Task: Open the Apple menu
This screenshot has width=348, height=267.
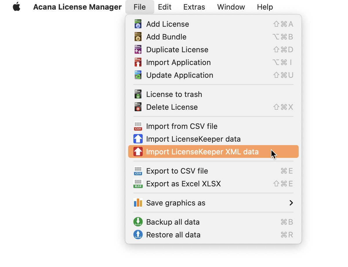Action: click(x=17, y=7)
